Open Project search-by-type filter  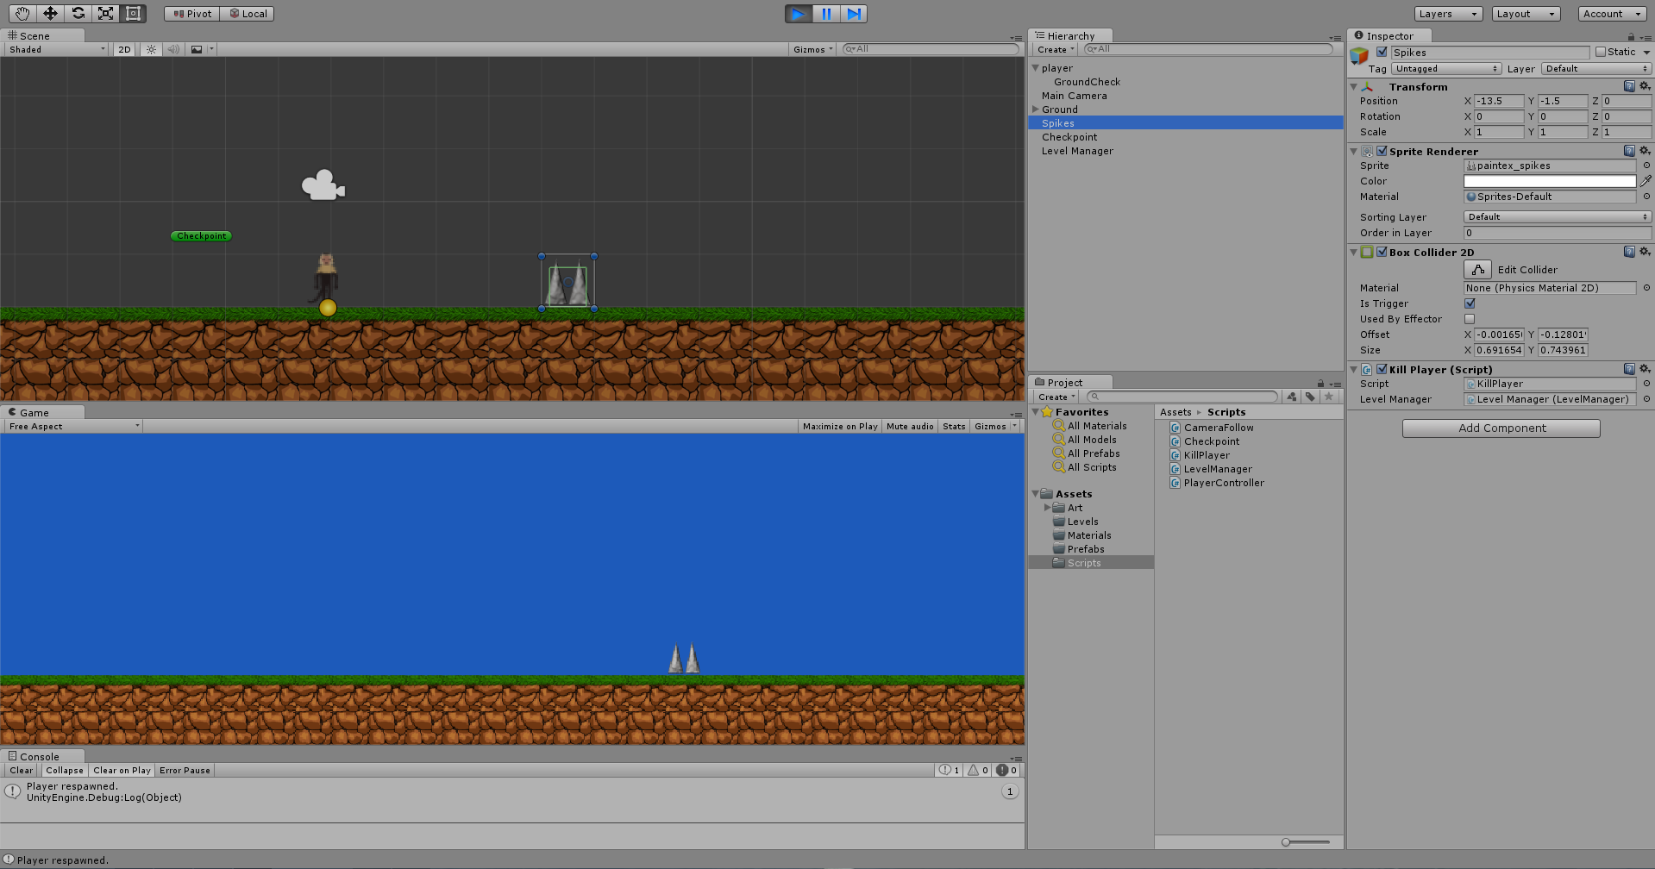click(1292, 397)
